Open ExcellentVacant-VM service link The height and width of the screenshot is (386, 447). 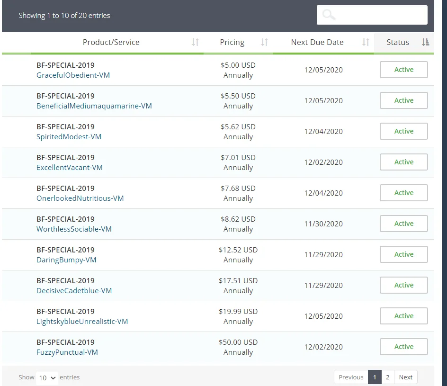tap(69, 168)
